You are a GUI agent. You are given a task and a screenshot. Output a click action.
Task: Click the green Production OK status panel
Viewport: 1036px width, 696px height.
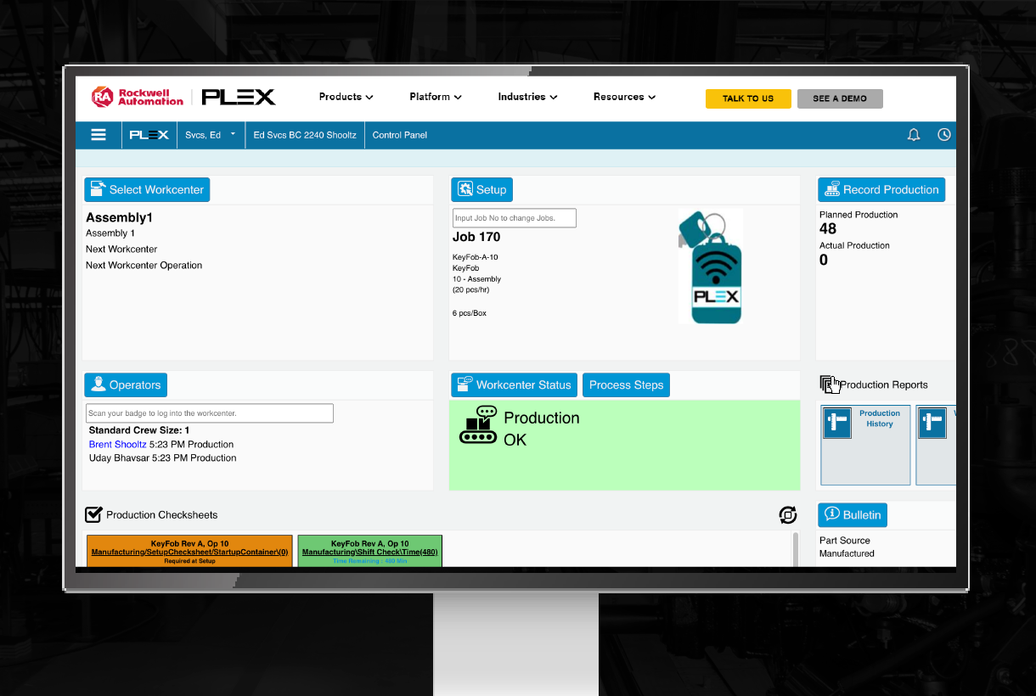point(624,445)
